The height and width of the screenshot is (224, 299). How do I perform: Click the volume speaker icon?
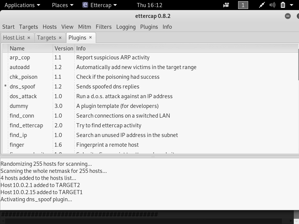(x=272, y=5)
